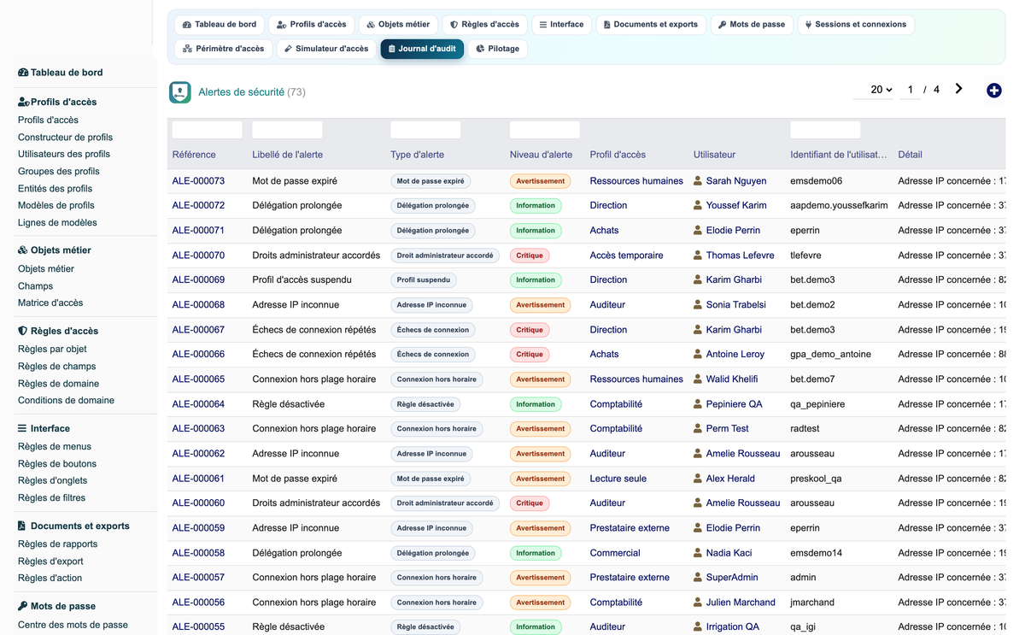Viewport: 1025px width, 635px height.
Task: Open alert reference ALE-000066
Action: pos(198,355)
